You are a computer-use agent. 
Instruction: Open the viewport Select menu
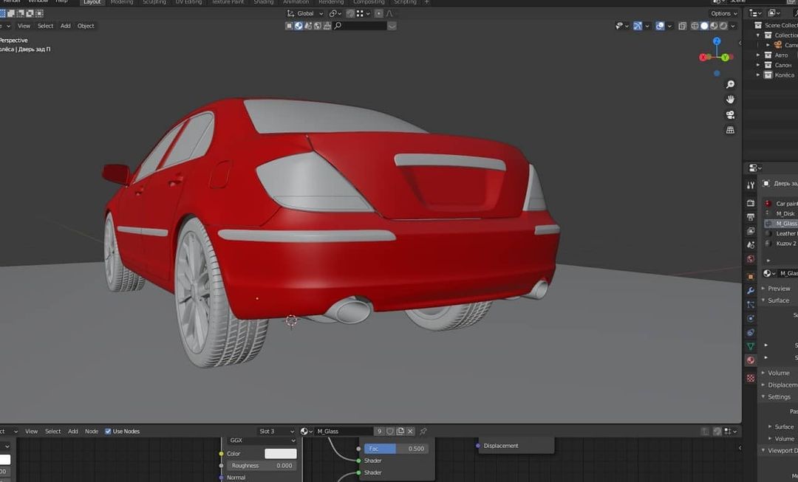coord(45,26)
